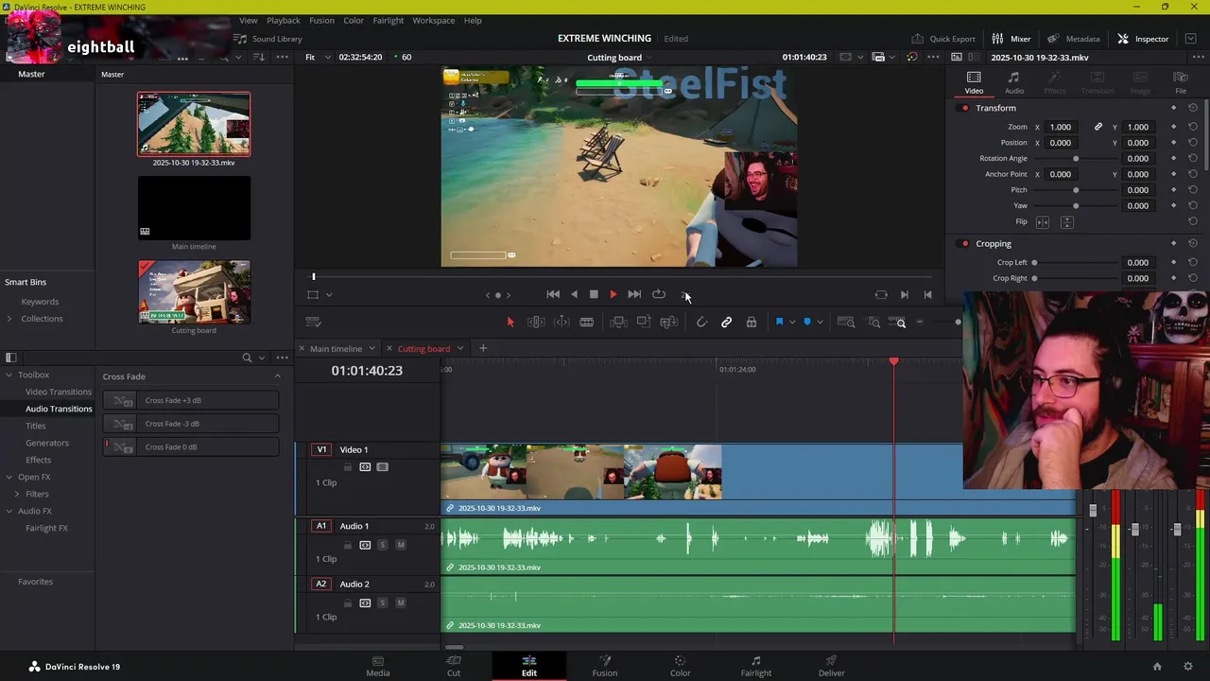Open Timeline View Options icon
The image size is (1210, 681).
coord(314,323)
